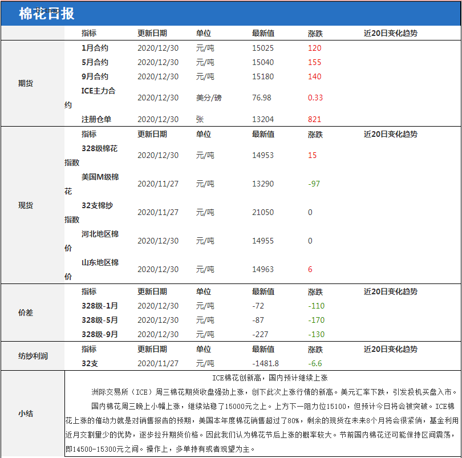Screen dimensions: 462x458
Task: Click the 山东地区棉价 row label
Action: click(92, 269)
